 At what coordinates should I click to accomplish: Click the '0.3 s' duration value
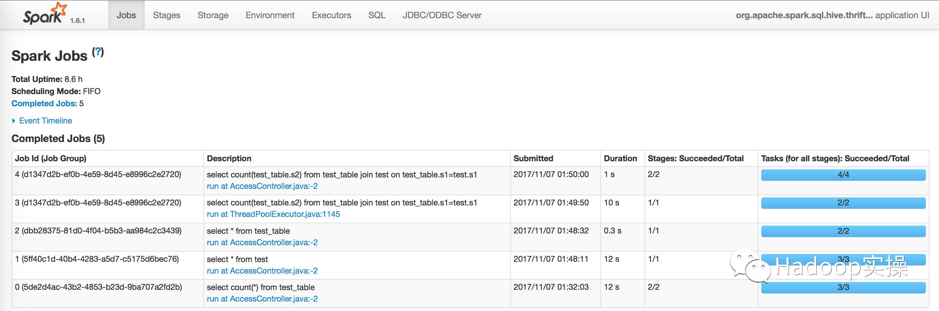[x=613, y=231]
